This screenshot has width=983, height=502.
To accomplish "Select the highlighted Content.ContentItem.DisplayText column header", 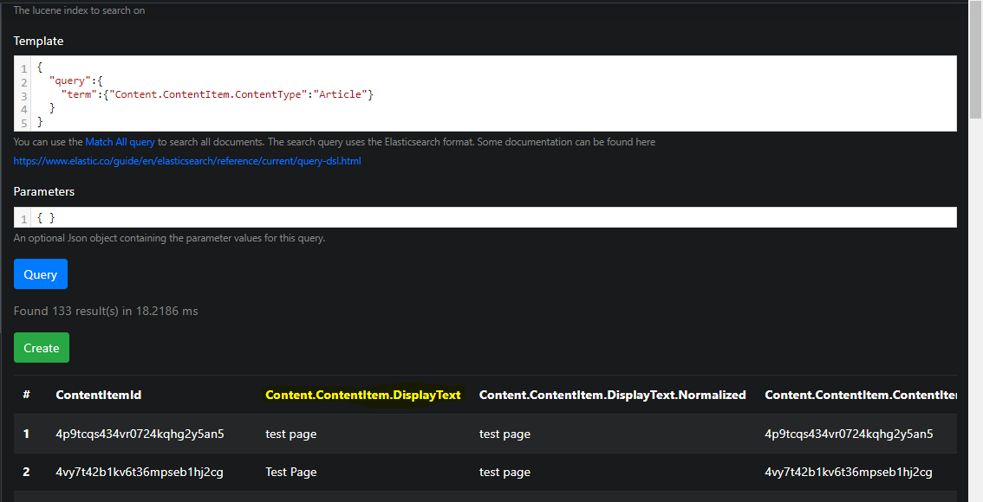I will (x=363, y=395).
